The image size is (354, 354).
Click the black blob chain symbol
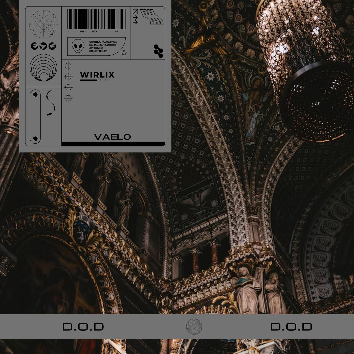158,51
